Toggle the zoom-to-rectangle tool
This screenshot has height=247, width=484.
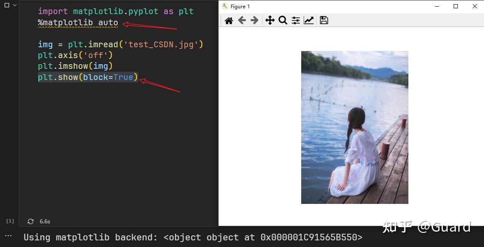click(283, 20)
